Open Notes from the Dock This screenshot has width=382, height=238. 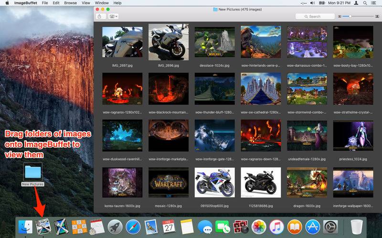[187, 227]
